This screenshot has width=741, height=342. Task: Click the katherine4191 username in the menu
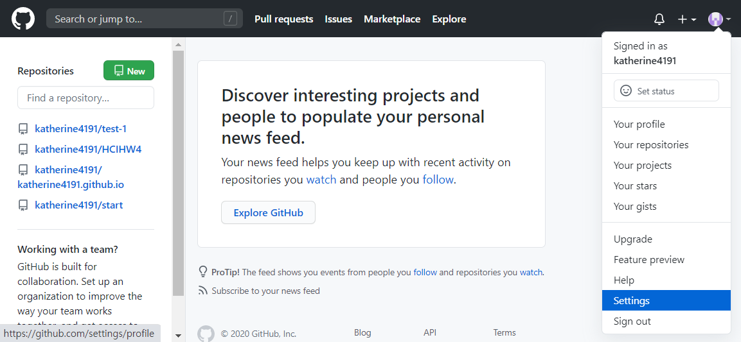click(x=645, y=61)
